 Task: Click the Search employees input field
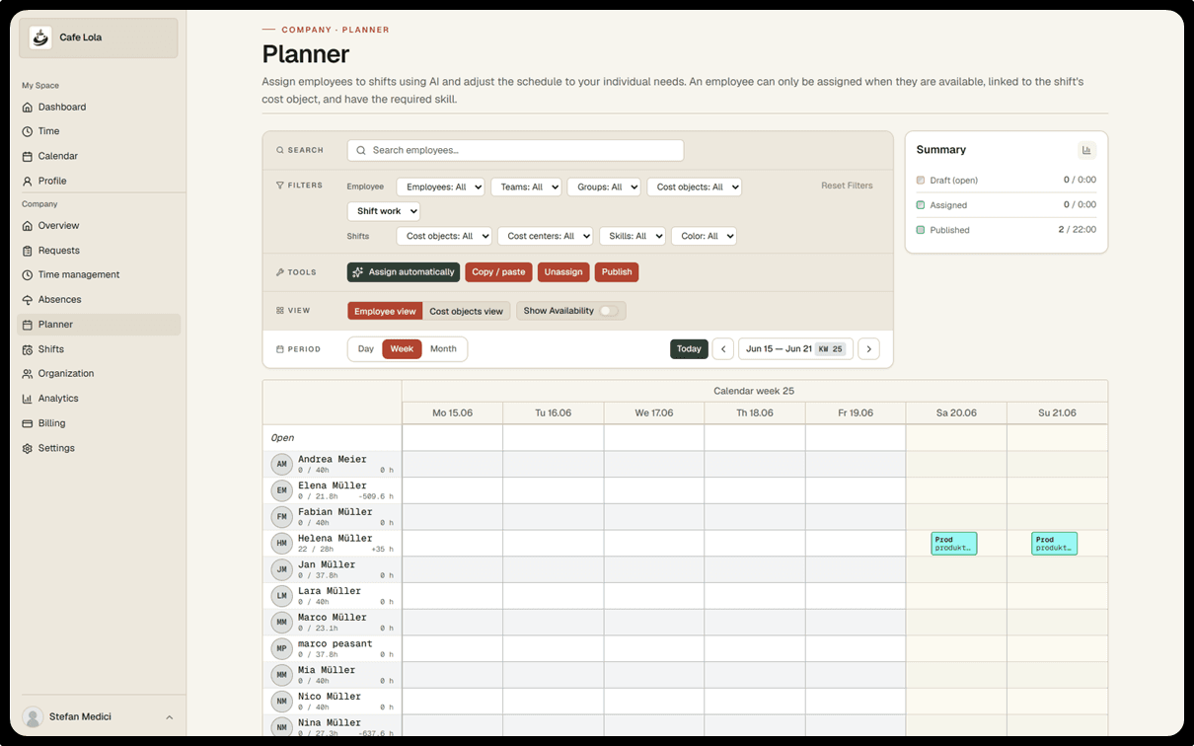515,150
